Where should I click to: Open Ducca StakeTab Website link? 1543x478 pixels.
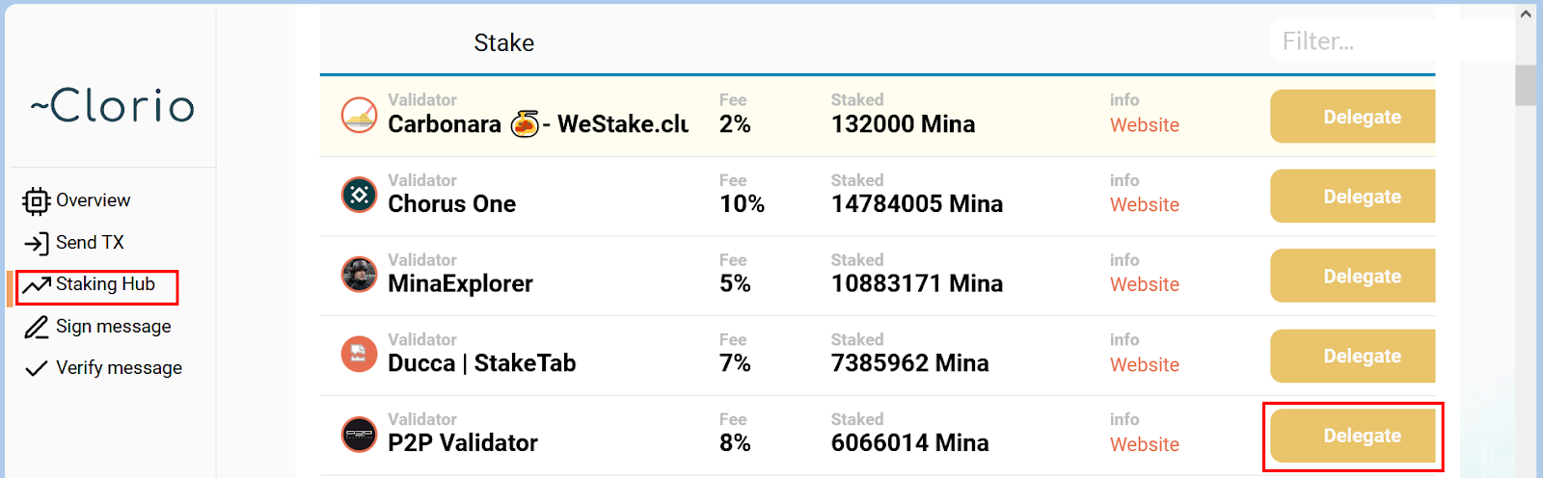(x=1145, y=365)
